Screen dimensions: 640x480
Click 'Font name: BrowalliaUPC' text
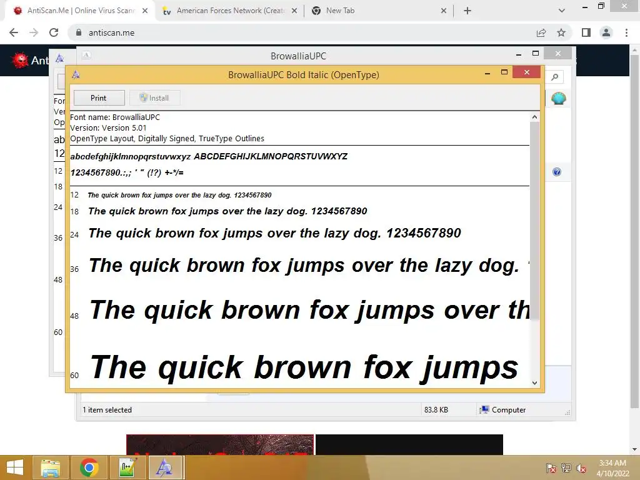tap(115, 117)
